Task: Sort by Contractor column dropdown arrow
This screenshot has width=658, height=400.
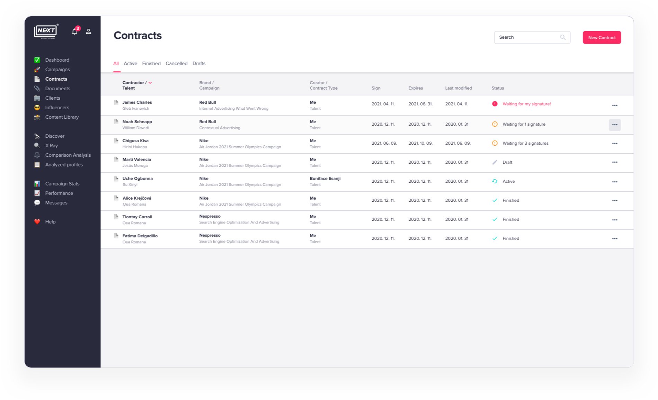Action: tap(150, 83)
